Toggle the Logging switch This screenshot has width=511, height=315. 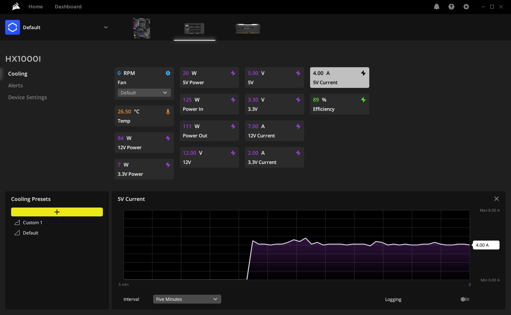point(465,299)
